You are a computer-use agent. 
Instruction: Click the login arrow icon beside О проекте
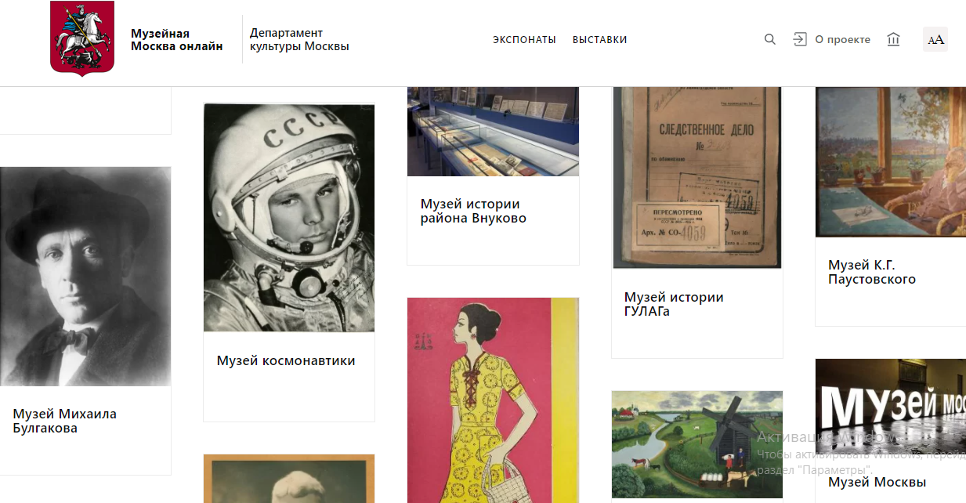[799, 39]
